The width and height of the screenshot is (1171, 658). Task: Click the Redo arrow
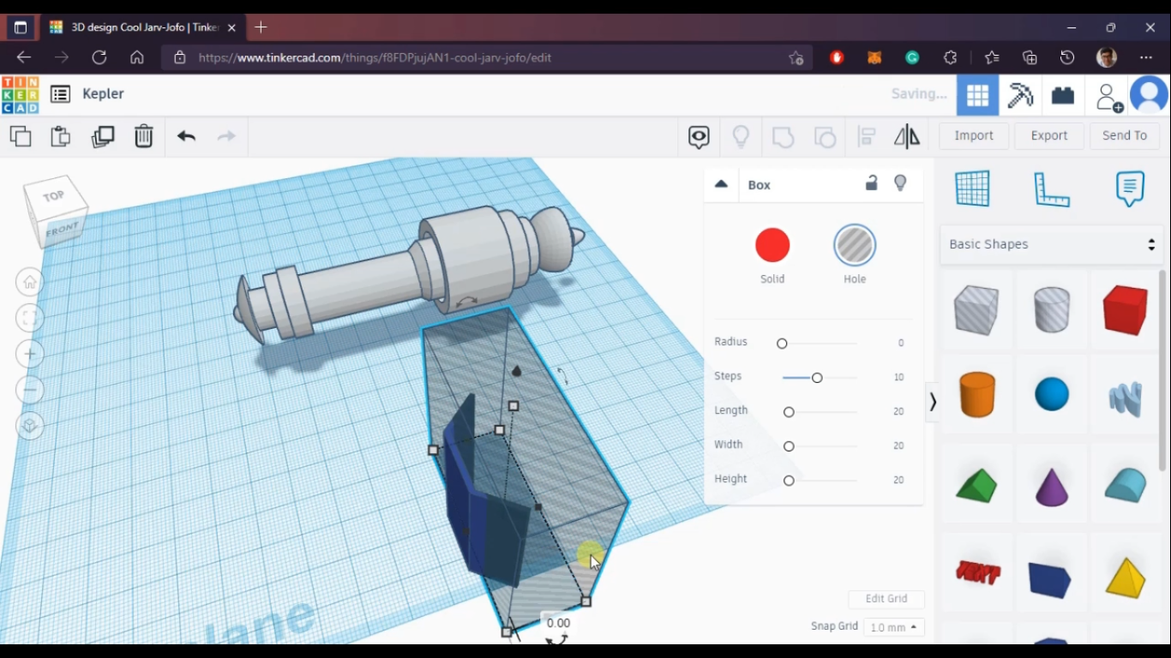(226, 136)
